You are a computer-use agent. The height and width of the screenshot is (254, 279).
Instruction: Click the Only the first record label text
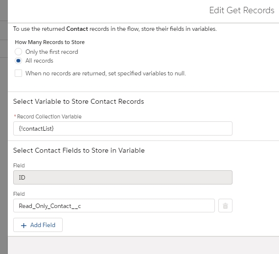click(x=51, y=52)
